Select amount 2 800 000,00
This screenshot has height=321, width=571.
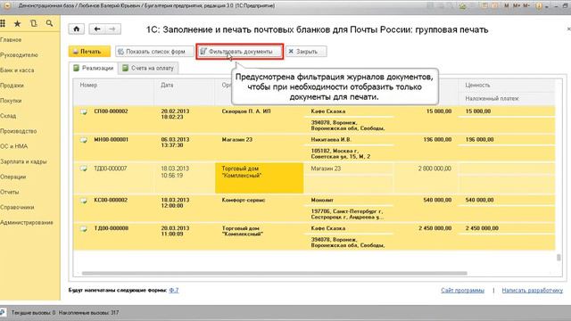434,169
